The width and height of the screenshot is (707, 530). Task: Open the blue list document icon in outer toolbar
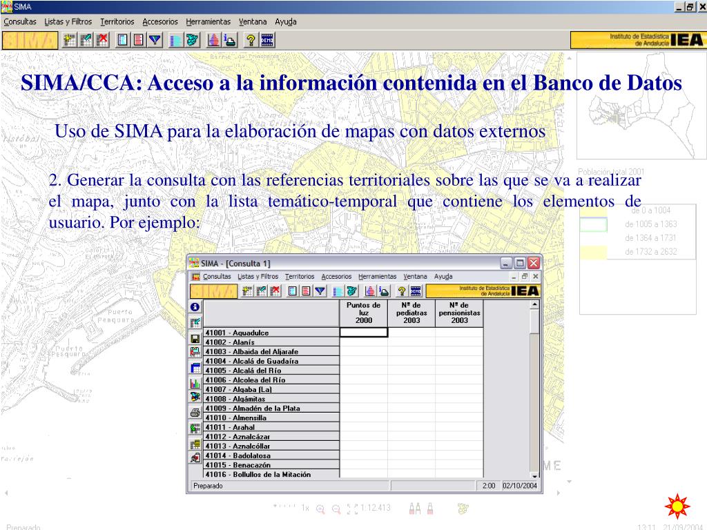click(x=122, y=40)
